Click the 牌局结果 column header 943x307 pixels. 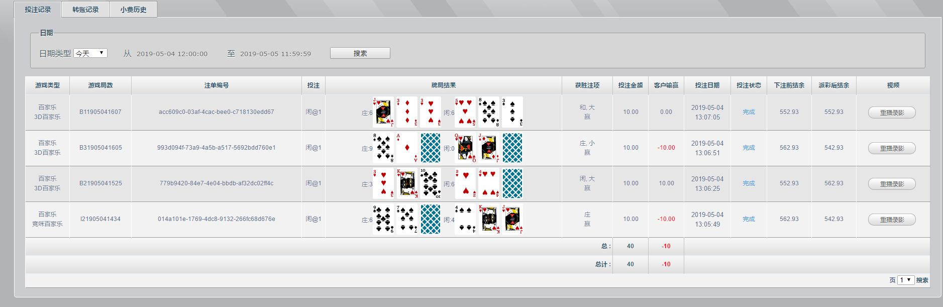point(444,85)
